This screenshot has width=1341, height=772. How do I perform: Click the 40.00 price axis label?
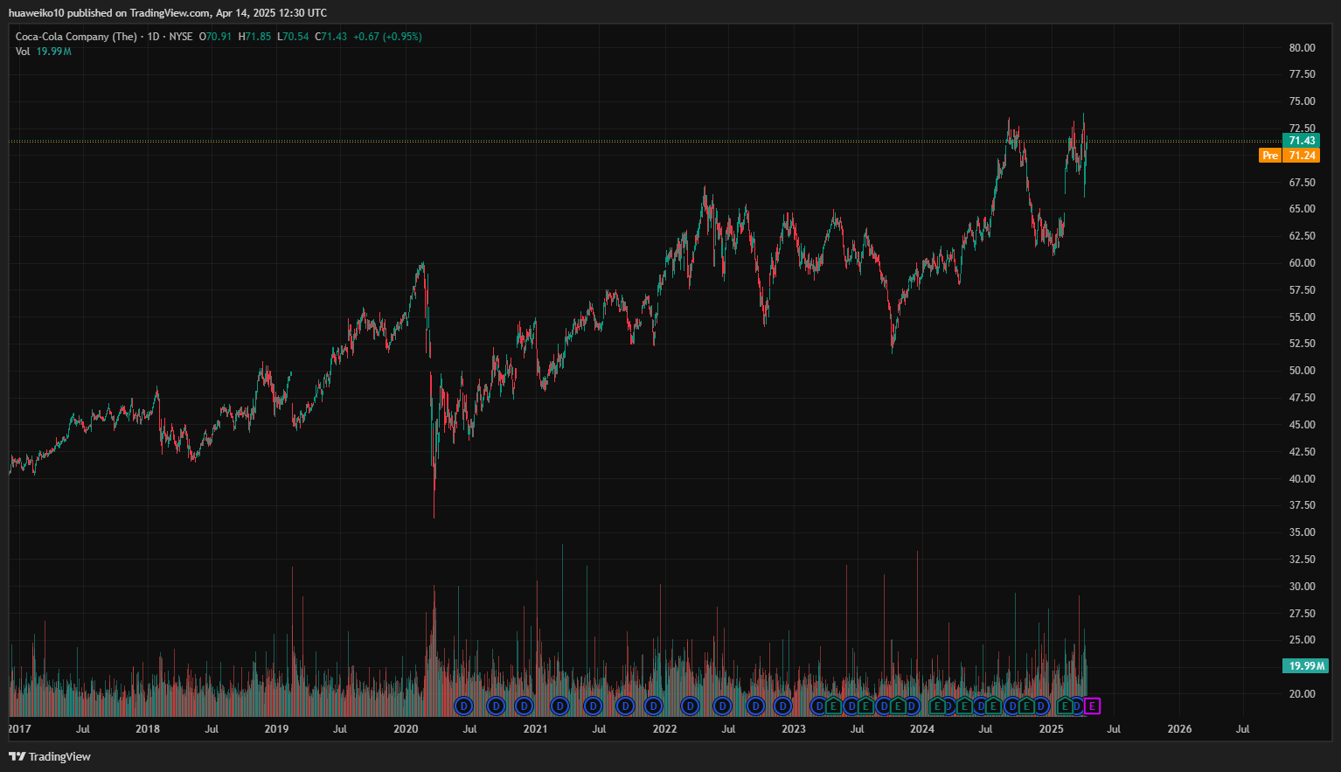(1302, 479)
